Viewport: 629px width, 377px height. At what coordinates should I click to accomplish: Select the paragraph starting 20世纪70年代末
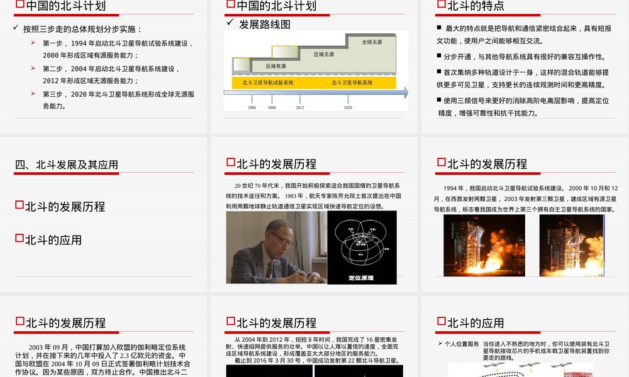pos(314,196)
